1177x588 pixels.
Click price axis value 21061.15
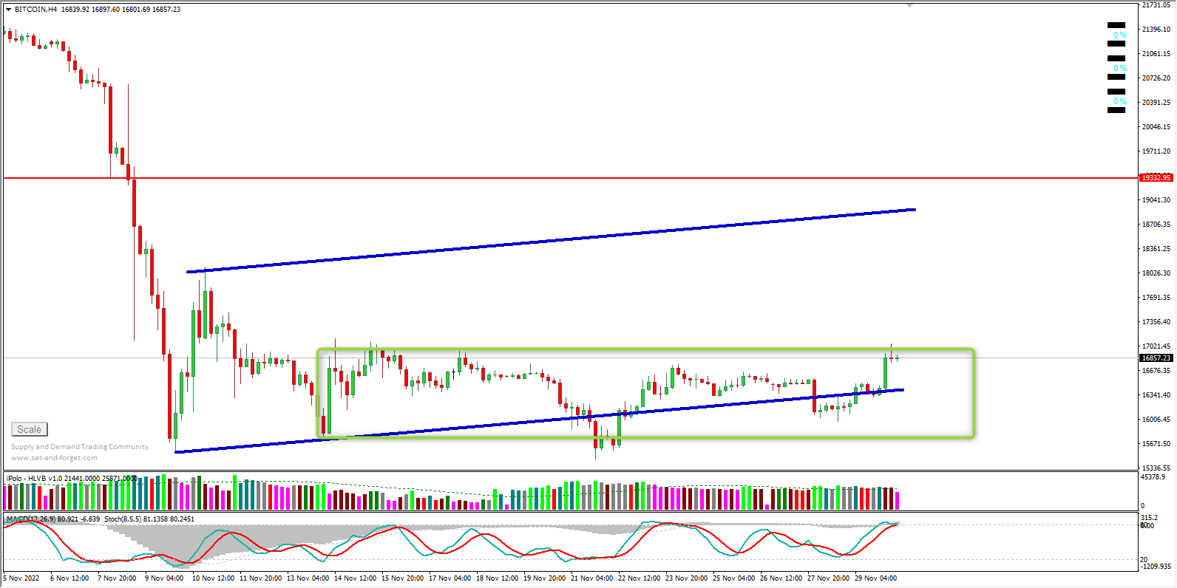pos(1156,54)
